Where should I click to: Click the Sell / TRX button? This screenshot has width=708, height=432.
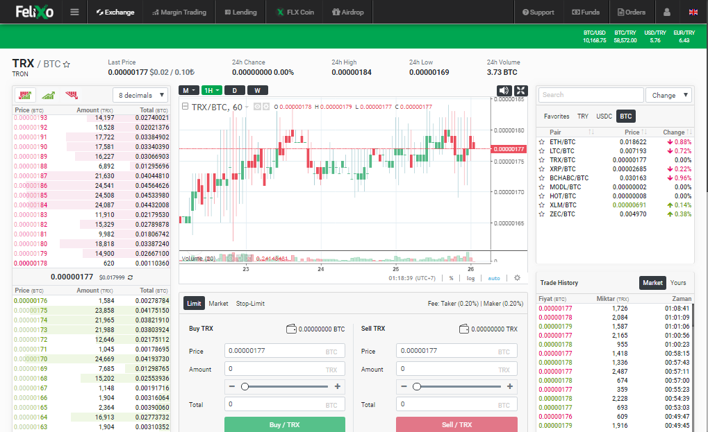pyautogui.click(x=456, y=424)
